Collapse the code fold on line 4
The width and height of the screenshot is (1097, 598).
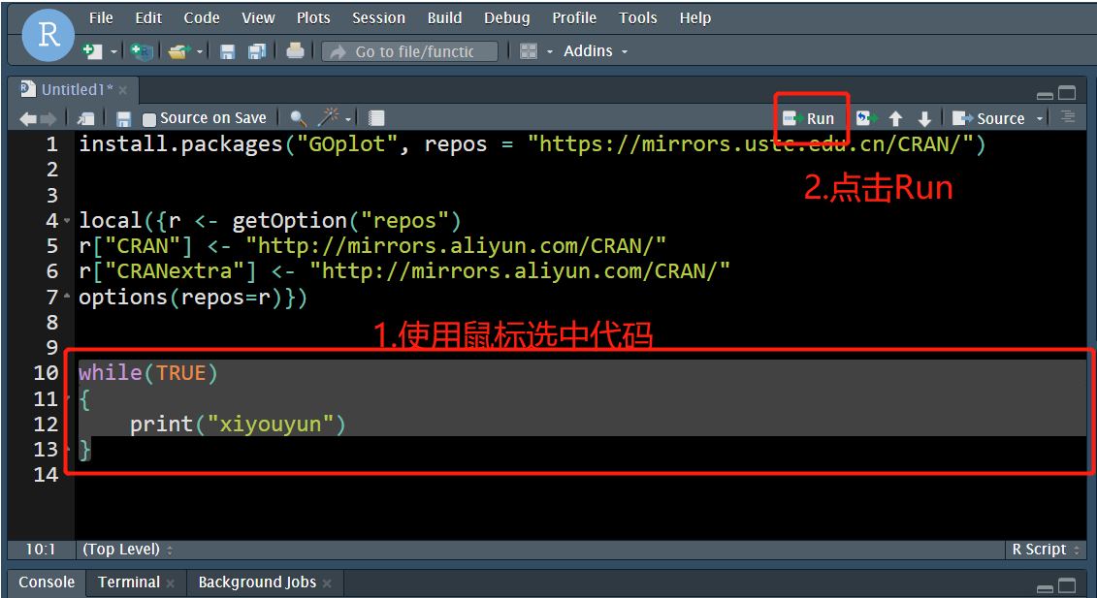click(x=67, y=222)
